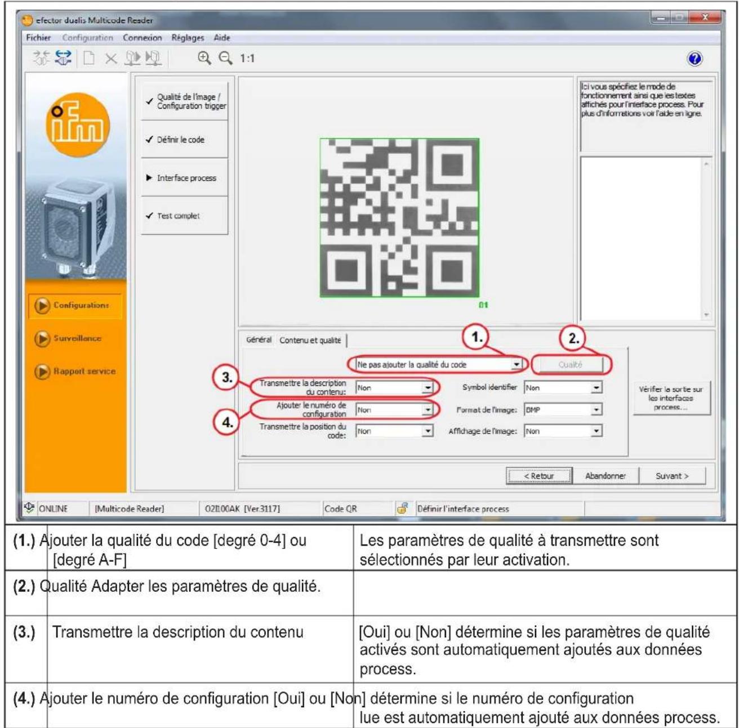The width and height of the screenshot is (739, 728).
Task: Open the Configuration menu
Action: [87, 38]
